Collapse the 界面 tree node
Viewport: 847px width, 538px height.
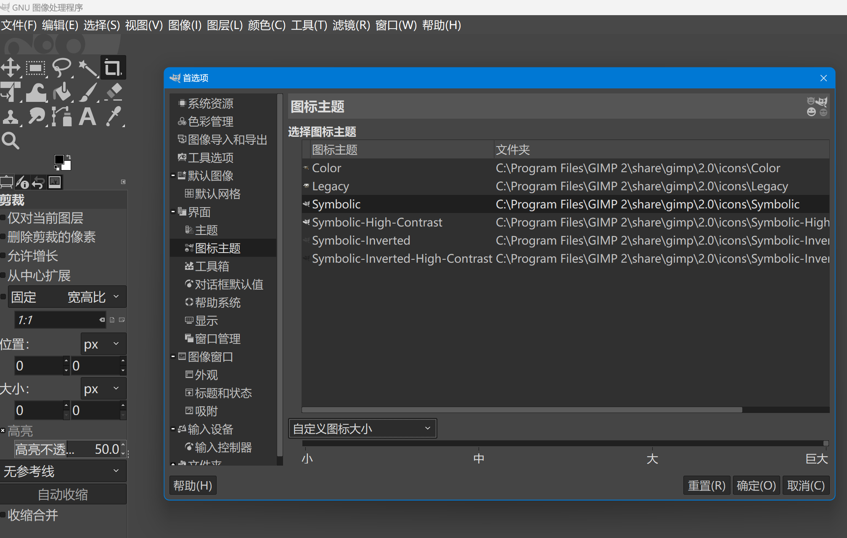point(173,212)
